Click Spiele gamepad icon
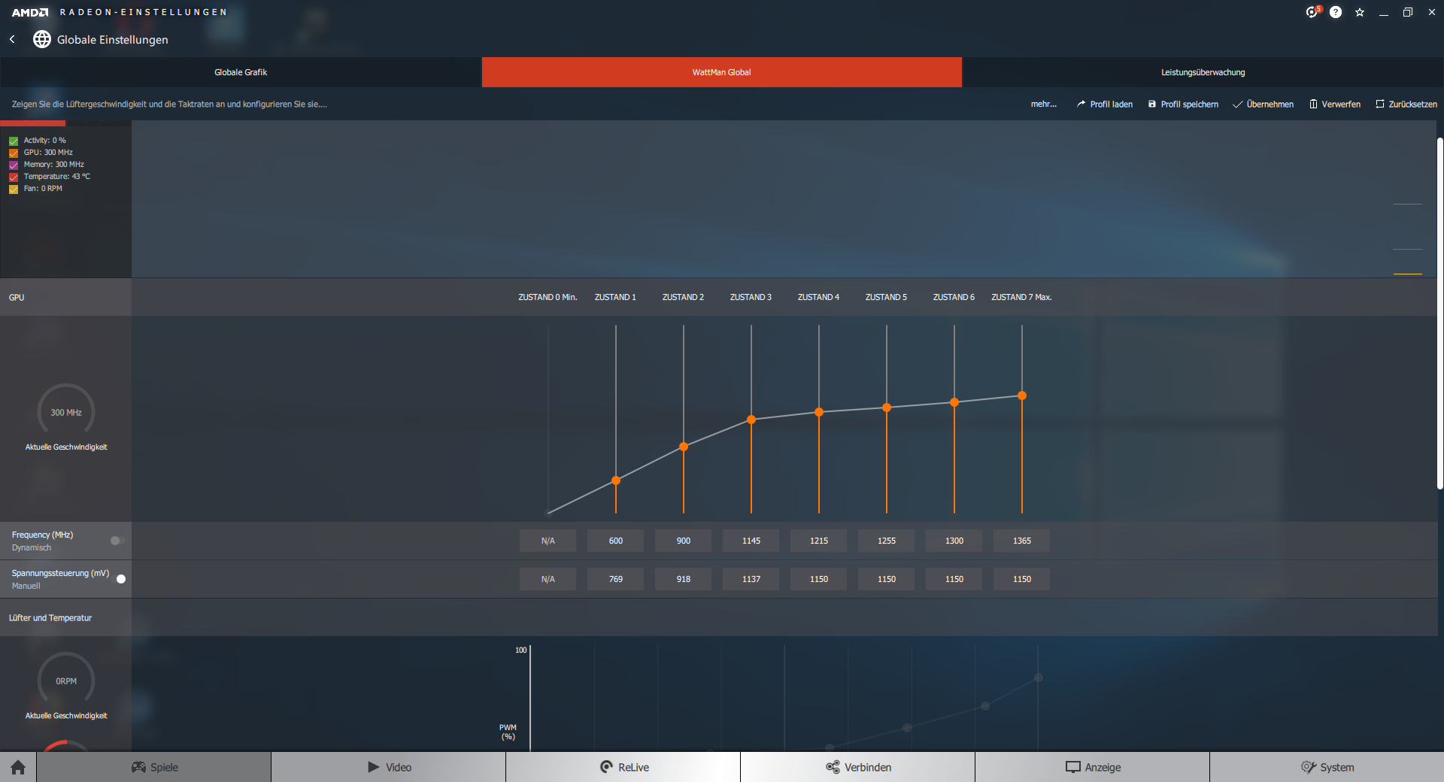Screen dimensions: 1444x782 139,767
